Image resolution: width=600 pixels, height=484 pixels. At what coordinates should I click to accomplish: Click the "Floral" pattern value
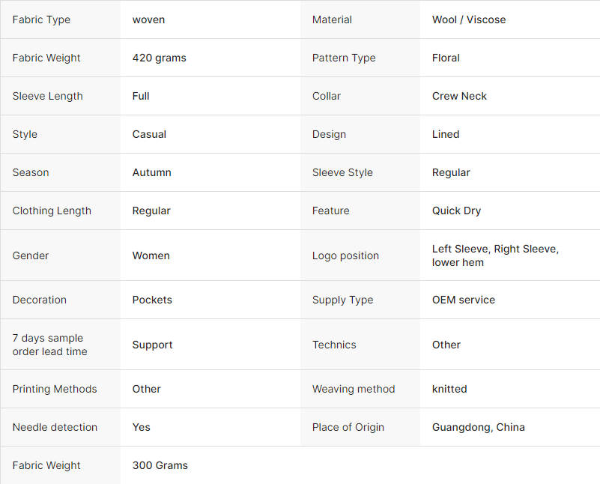446,58
